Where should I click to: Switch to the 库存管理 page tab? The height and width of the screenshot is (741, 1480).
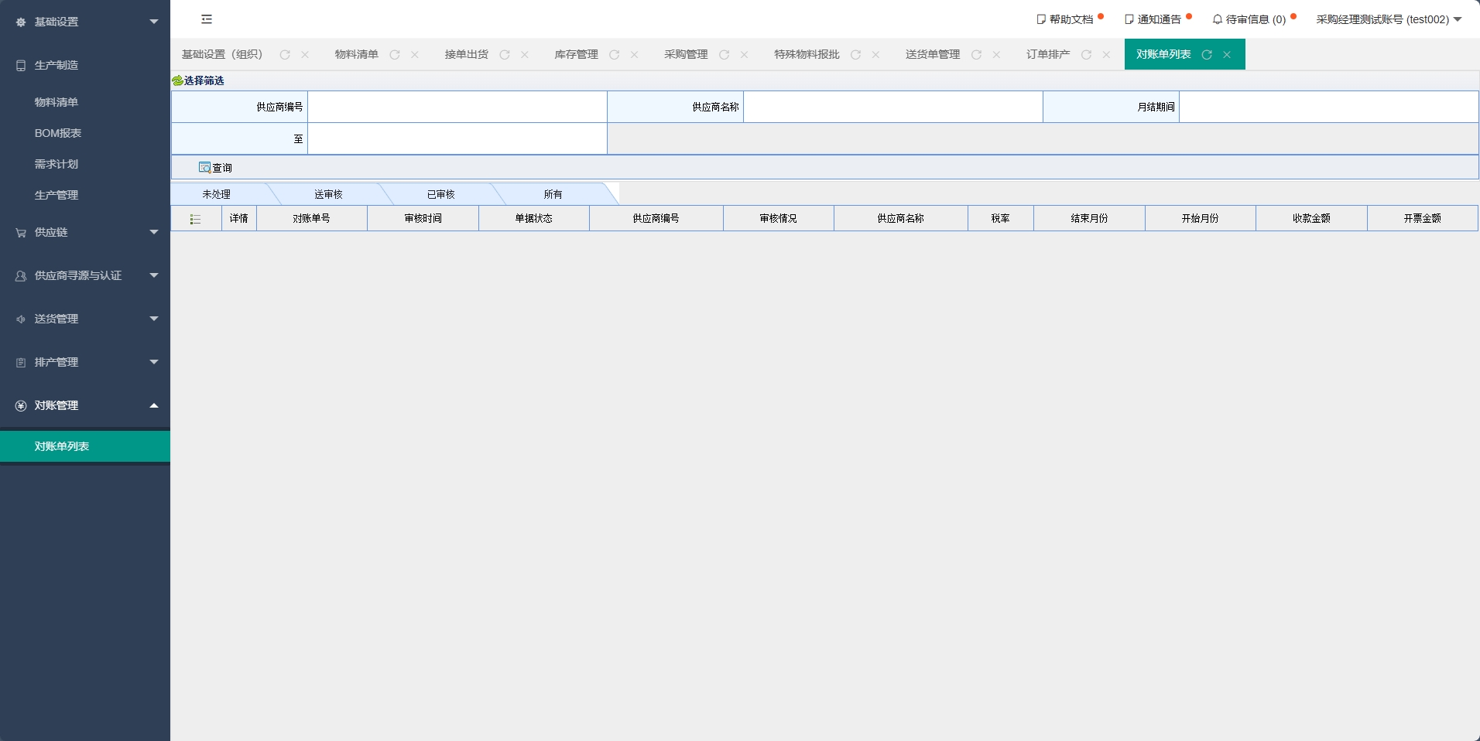[576, 54]
